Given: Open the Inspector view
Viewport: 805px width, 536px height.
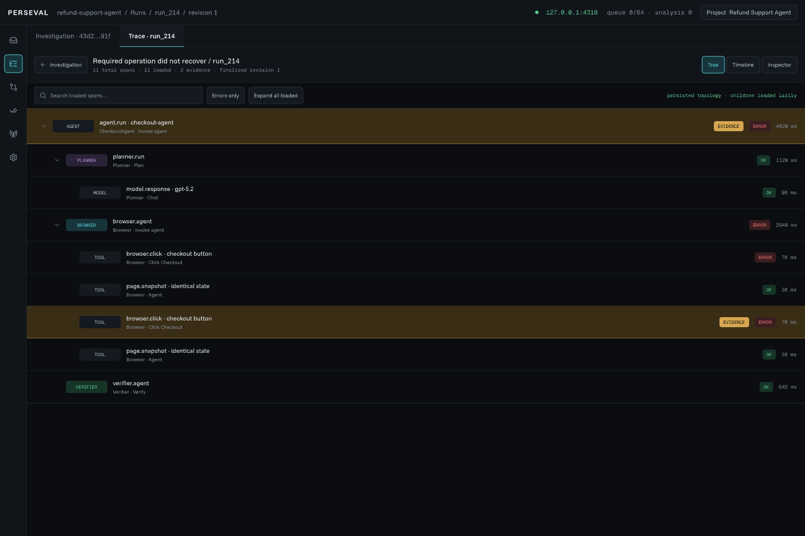Looking at the screenshot, I should (x=779, y=65).
